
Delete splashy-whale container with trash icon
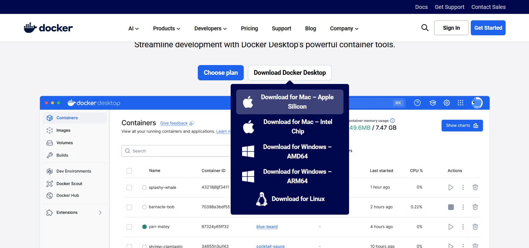(x=475, y=187)
